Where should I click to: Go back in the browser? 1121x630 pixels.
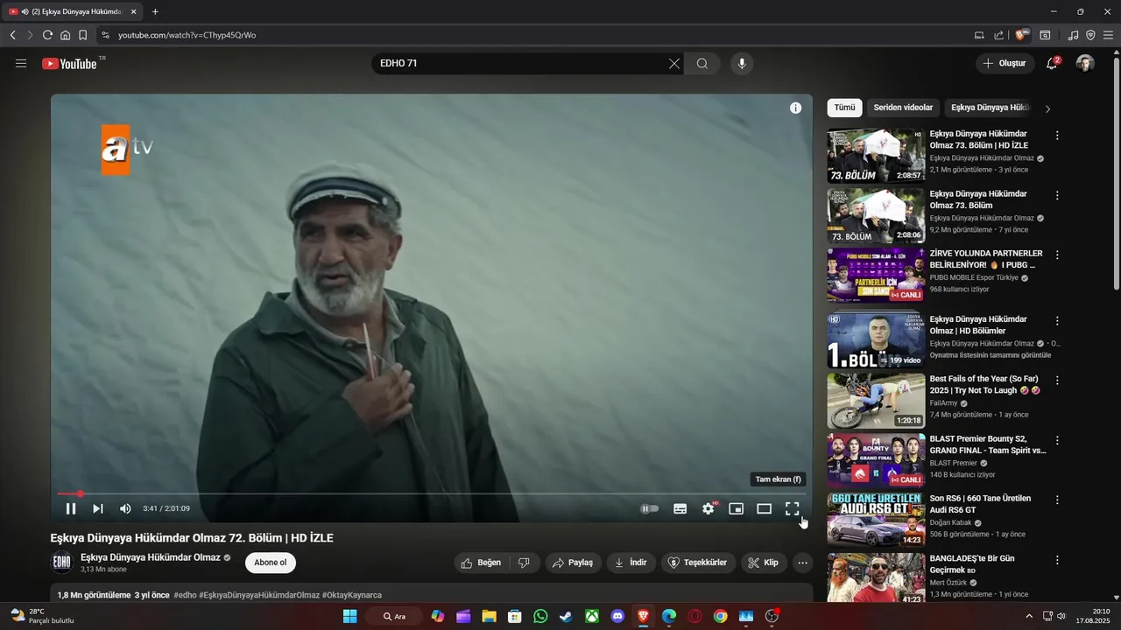pyautogui.click(x=12, y=35)
